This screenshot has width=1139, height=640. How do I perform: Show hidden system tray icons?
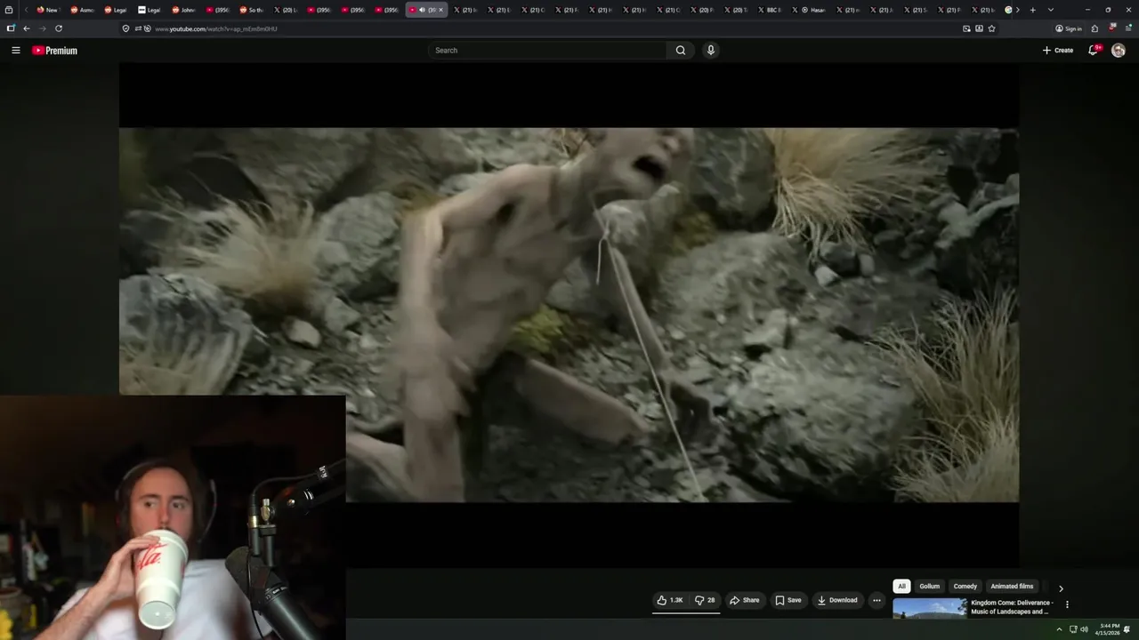(x=1059, y=629)
